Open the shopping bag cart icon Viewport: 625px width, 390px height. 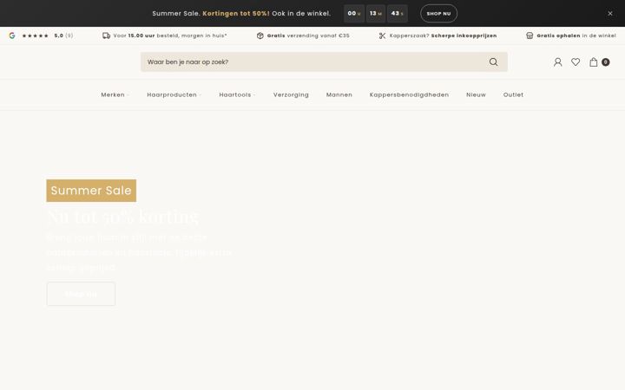(594, 62)
